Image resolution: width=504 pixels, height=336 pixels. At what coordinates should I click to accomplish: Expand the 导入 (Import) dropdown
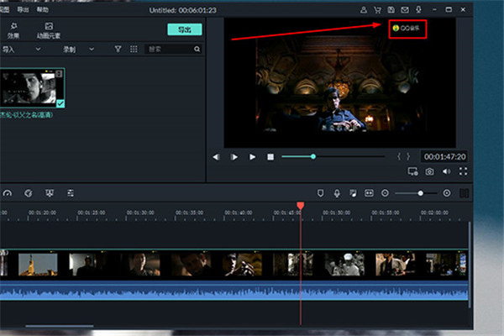37,50
